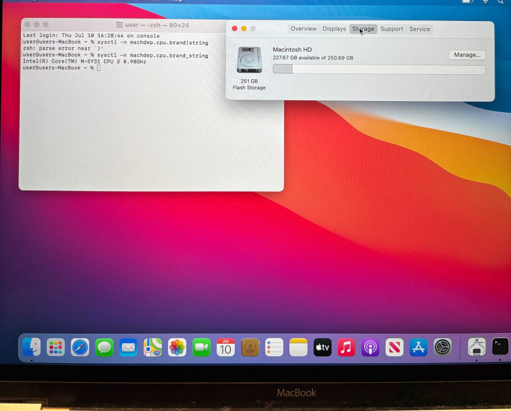Click 'zsh: parse error near' line
Screen dimensions: 511x411
coord(63,49)
